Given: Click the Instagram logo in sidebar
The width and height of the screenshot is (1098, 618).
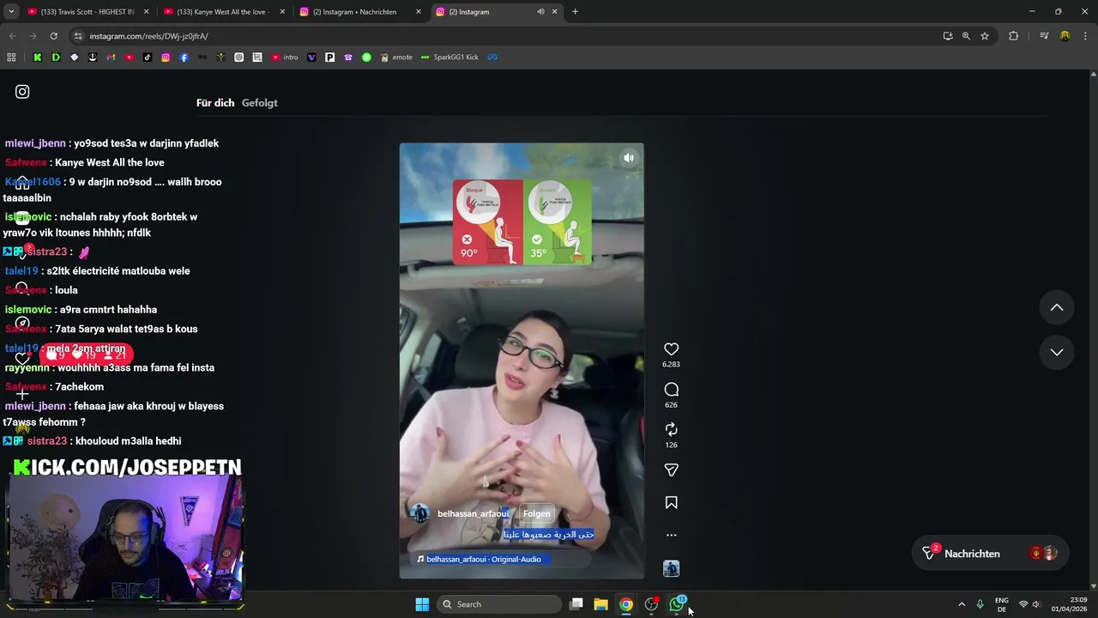Looking at the screenshot, I should [x=22, y=92].
